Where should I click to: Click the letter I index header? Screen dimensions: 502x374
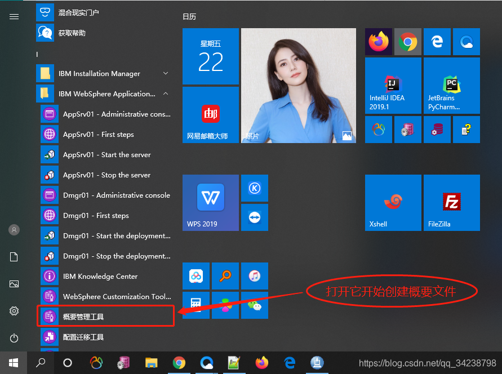tap(37, 55)
